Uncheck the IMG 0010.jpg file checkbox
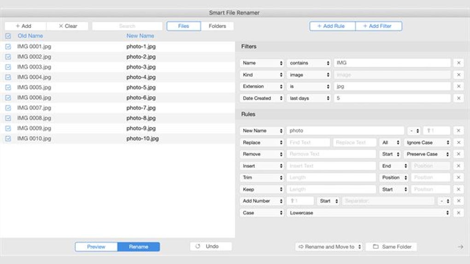470x264 pixels. (x=8, y=138)
